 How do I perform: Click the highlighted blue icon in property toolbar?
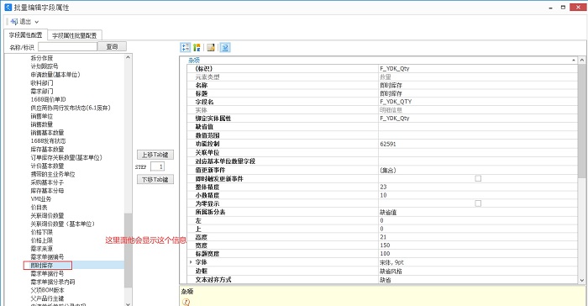pos(225,47)
